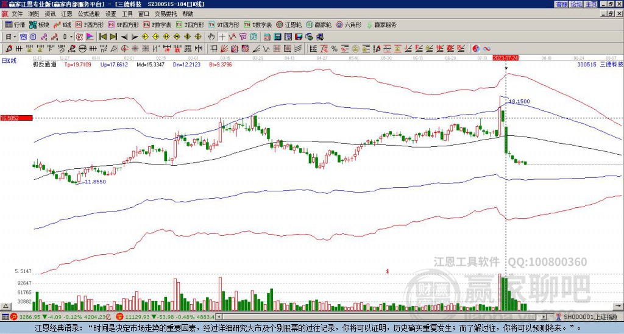
Task: Jump to the first bar with the green start arrow
Action: [102, 37]
